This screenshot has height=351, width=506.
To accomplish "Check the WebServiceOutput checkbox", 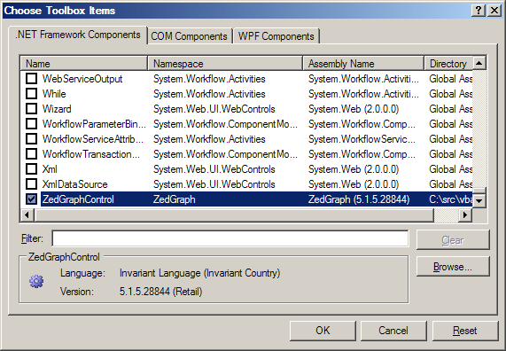I will (x=31, y=79).
